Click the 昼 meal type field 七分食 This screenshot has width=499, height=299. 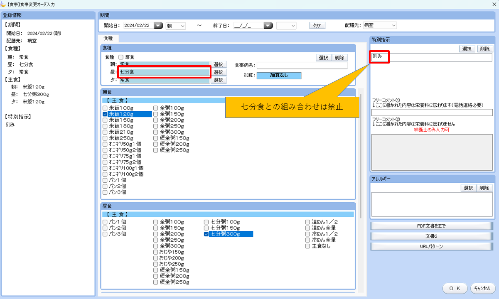165,72
